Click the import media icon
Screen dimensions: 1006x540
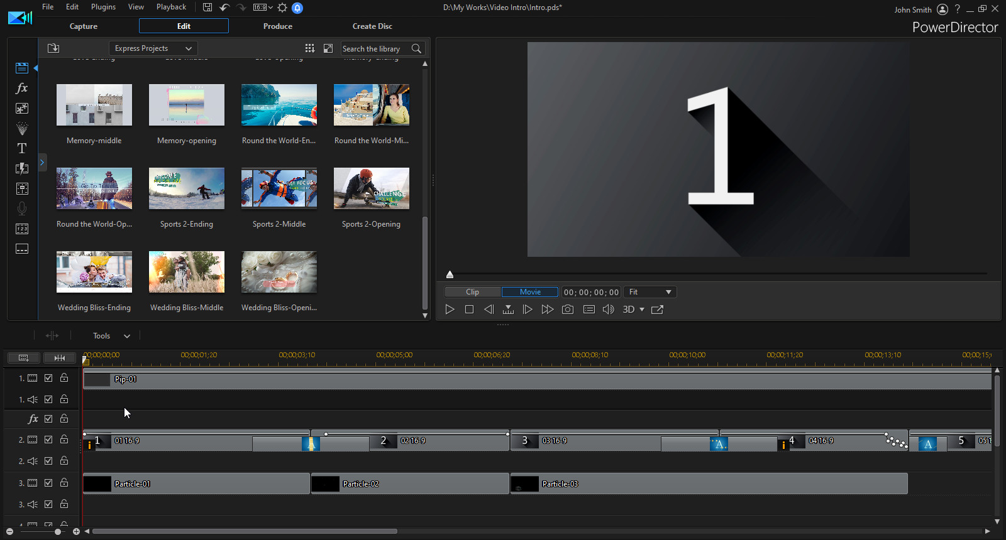coord(53,48)
